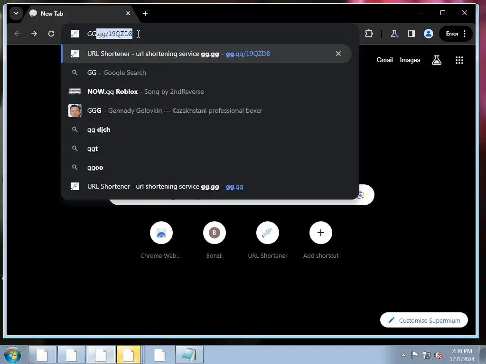Open the highlighted yellow taskbar item
The width and height of the screenshot is (486, 364).
click(x=129, y=355)
